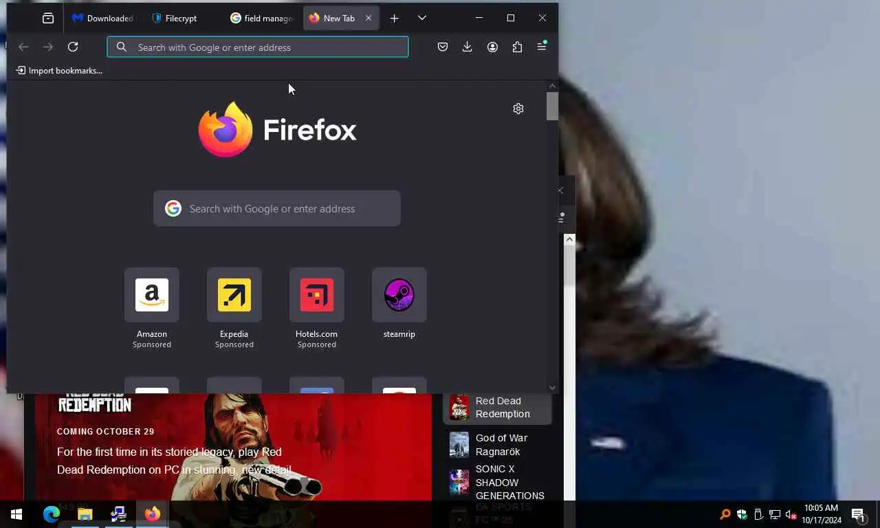
Task: Click the page search box under Firefox logo
Action: 277,208
